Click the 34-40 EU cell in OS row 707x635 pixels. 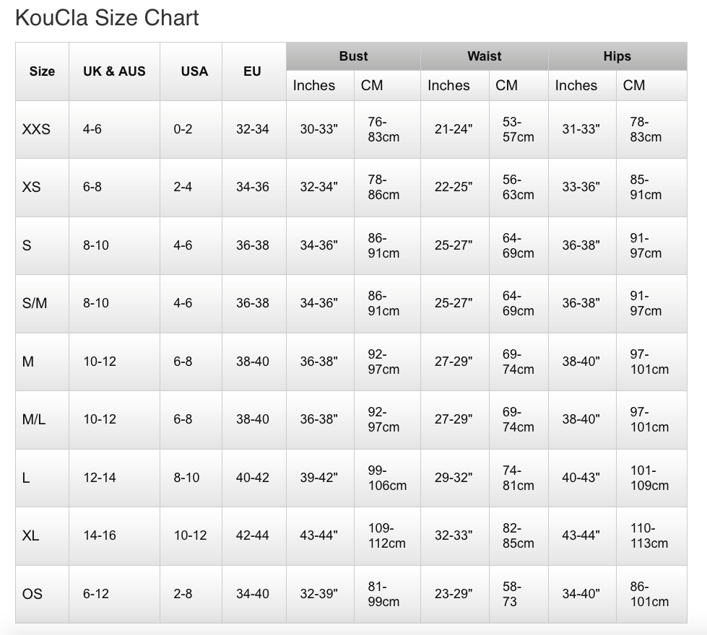(253, 594)
